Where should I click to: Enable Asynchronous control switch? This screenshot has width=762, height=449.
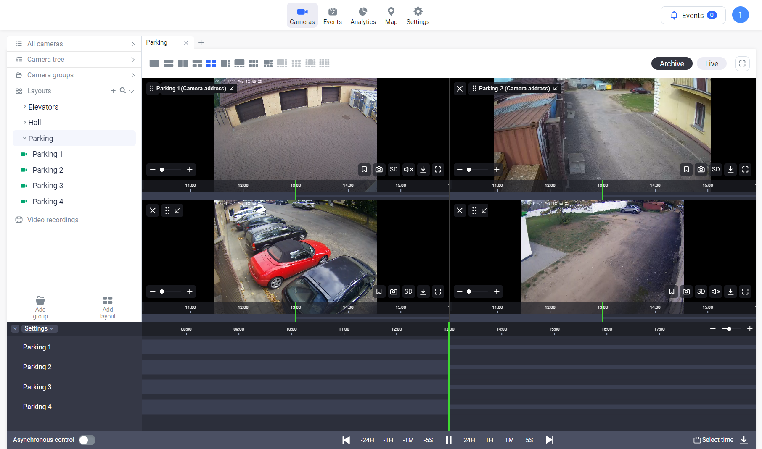pyautogui.click(x=87, y=440)
